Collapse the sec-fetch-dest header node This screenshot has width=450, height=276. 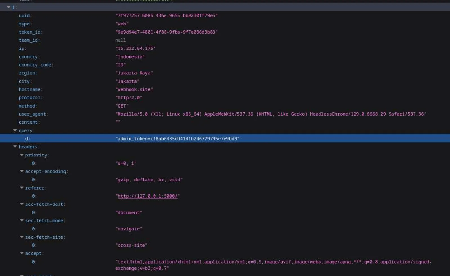click(x=22, y=204)
